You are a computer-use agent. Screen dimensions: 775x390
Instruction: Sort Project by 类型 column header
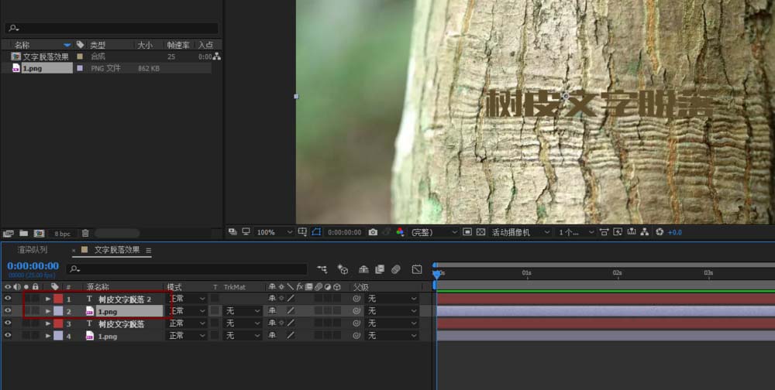98,45
